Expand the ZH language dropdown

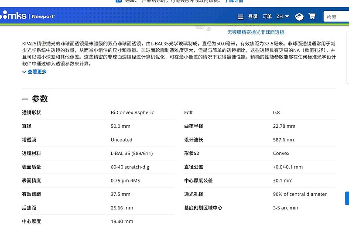(283, 17)
